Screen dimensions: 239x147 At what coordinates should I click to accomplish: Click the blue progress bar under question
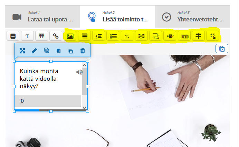[27, 110]
